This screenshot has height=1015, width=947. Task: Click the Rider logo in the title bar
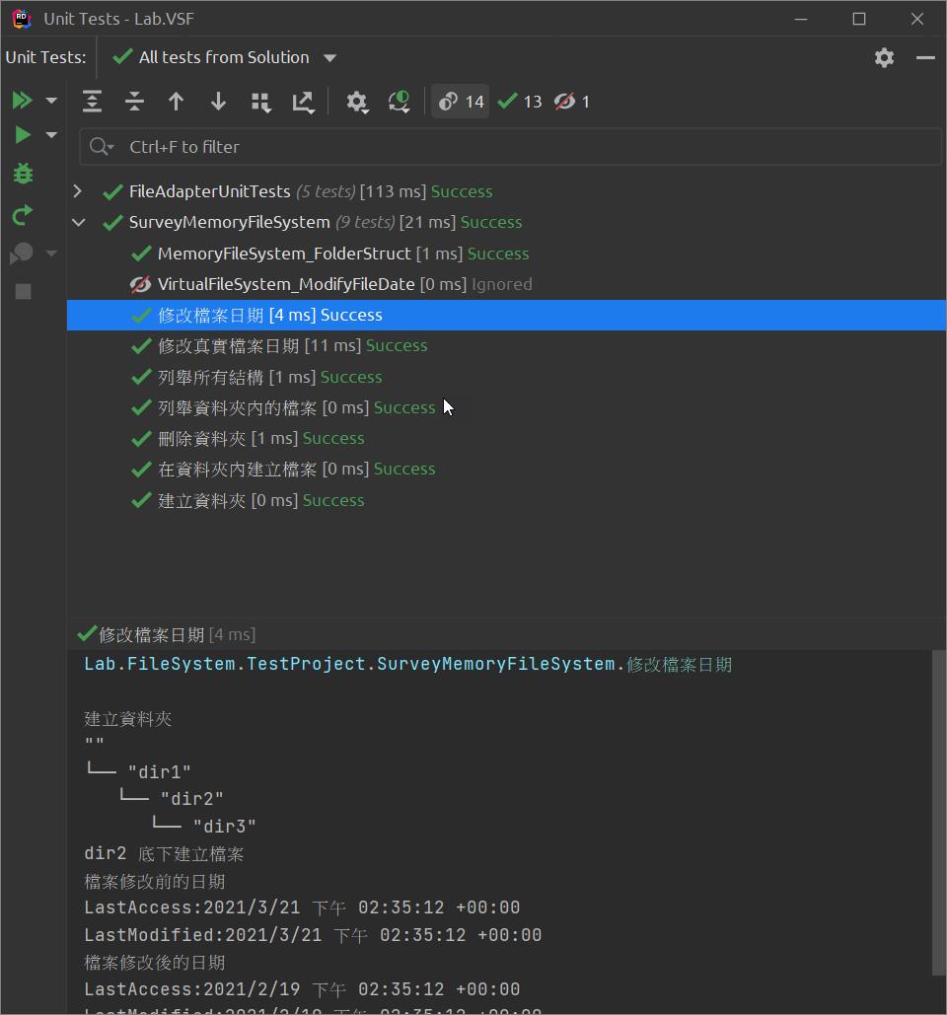tap(22, 19)
